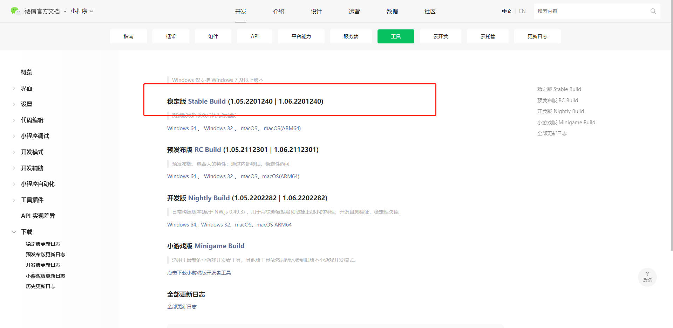Expand the 界面 sidebar section
This screenshot has width=673, height=328.
(26, 88)
